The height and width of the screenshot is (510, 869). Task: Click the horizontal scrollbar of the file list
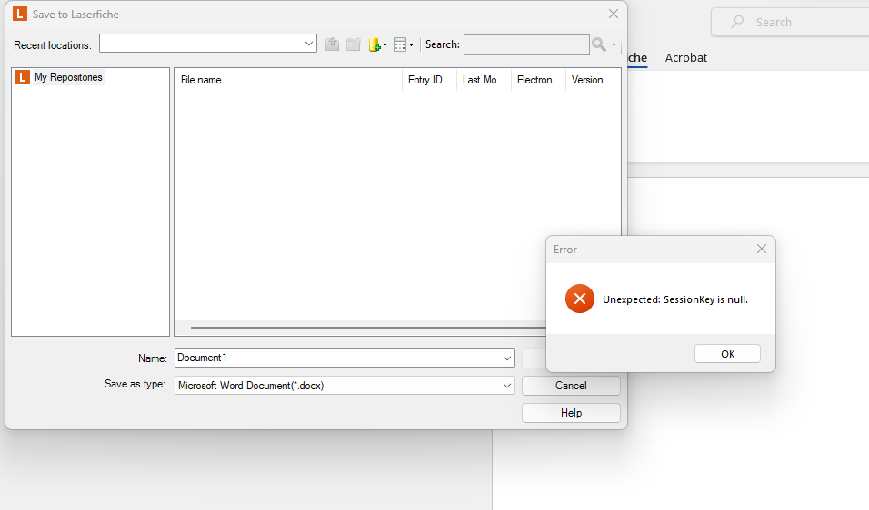coord(368,328)
